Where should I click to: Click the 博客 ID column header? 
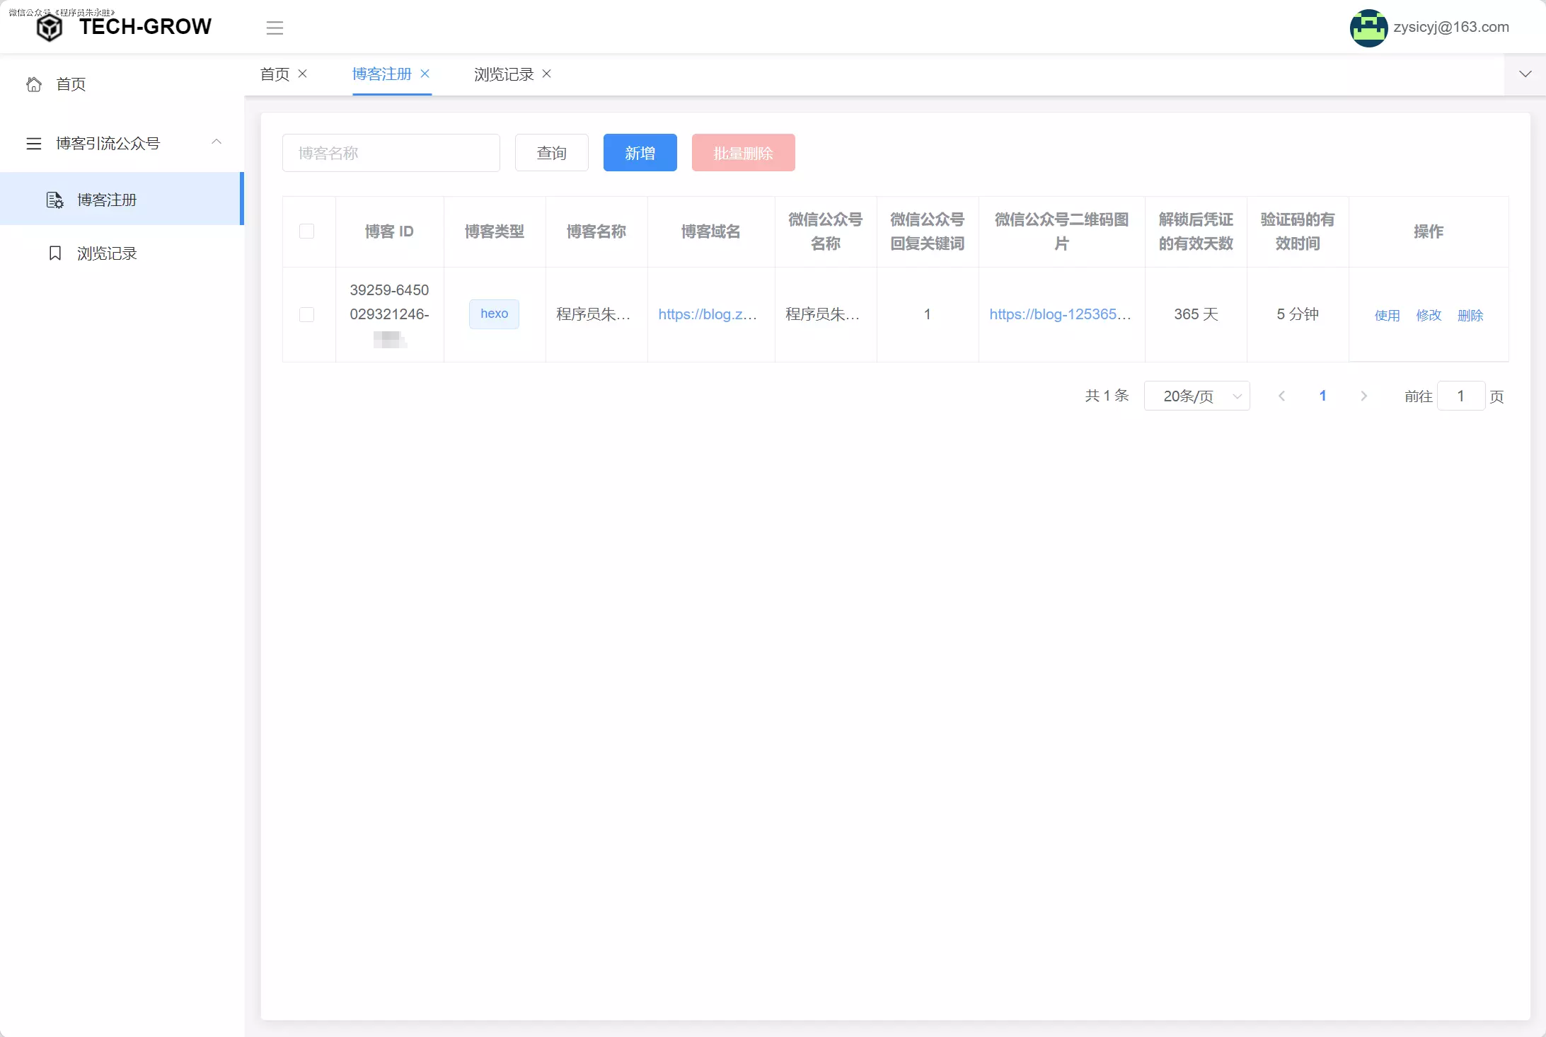[389, 231]
